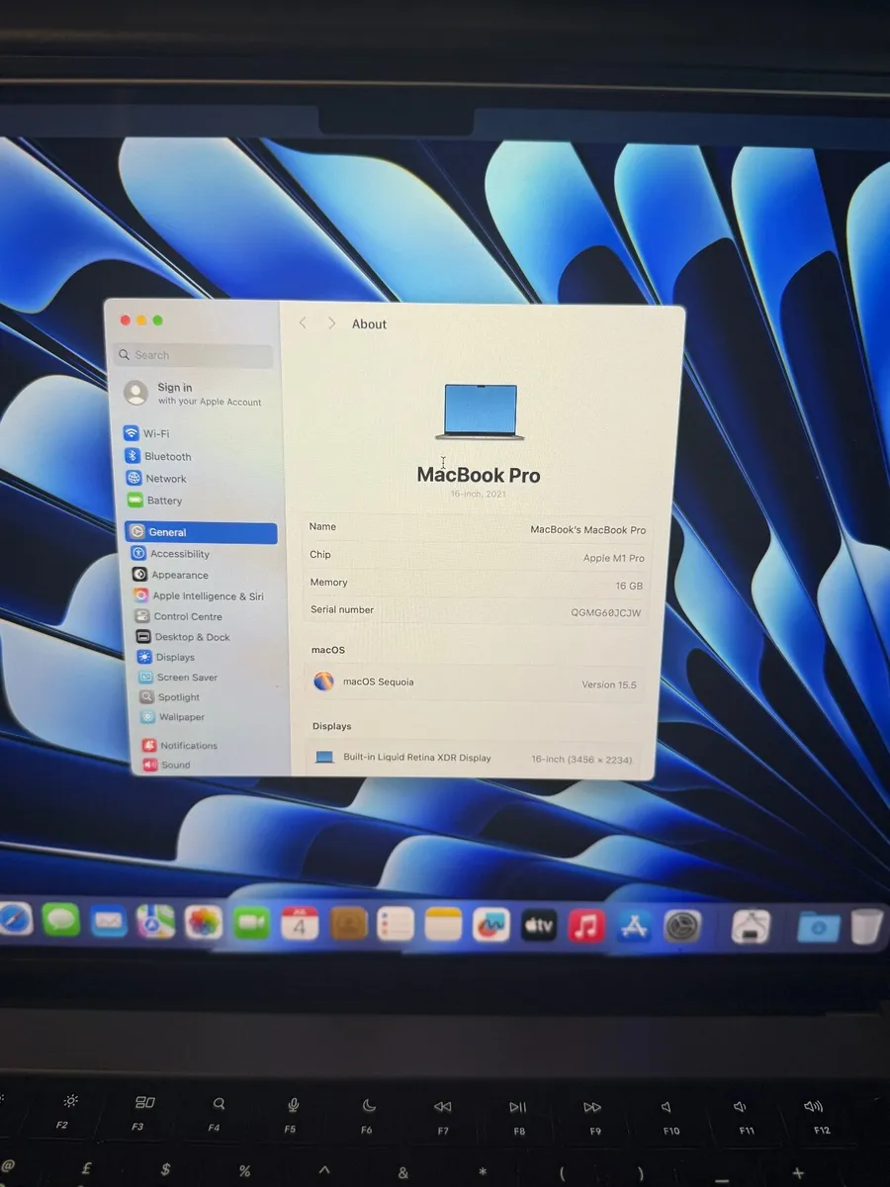
Task: Open Wi-Fi settings from the sidebar
Action: [x=158, y=432]
